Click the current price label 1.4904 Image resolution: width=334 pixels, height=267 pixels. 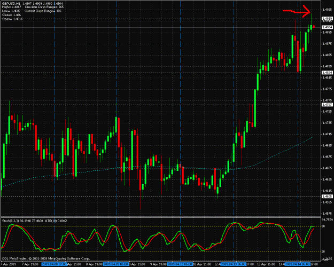(x=328, y=27)
